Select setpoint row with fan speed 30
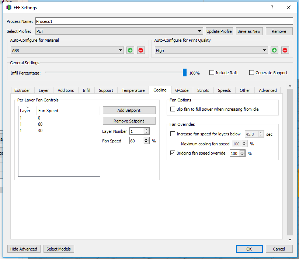Screen dimensions: 299x259 pyautogui.click(x=59, y=131)
